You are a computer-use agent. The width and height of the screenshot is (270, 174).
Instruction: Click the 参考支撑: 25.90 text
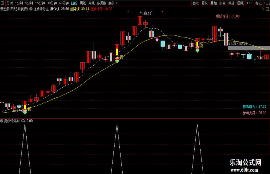(255, 113)
